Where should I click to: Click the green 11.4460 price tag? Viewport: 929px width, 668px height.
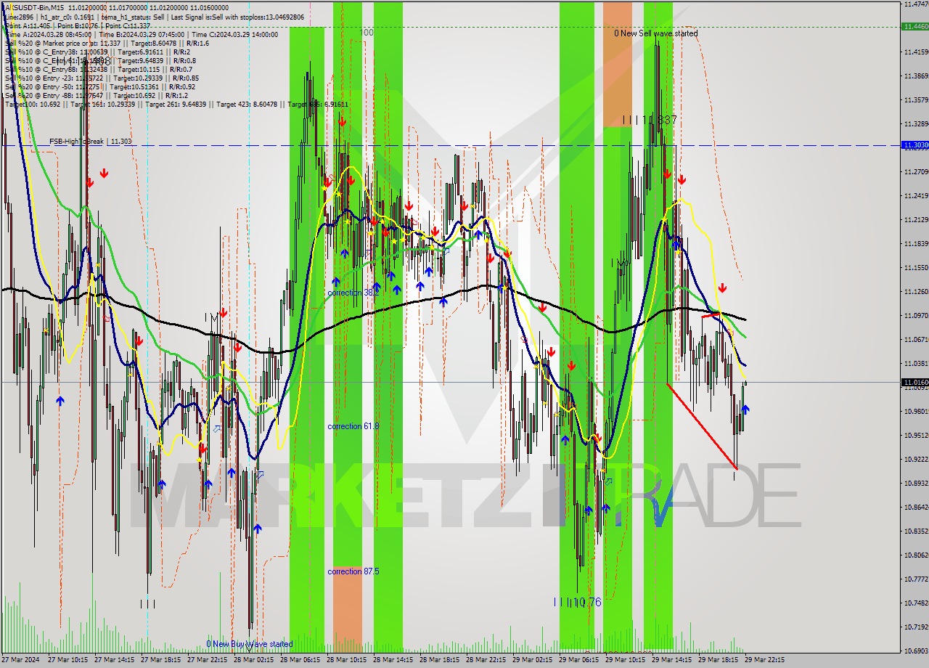click(x=915, y=26)
